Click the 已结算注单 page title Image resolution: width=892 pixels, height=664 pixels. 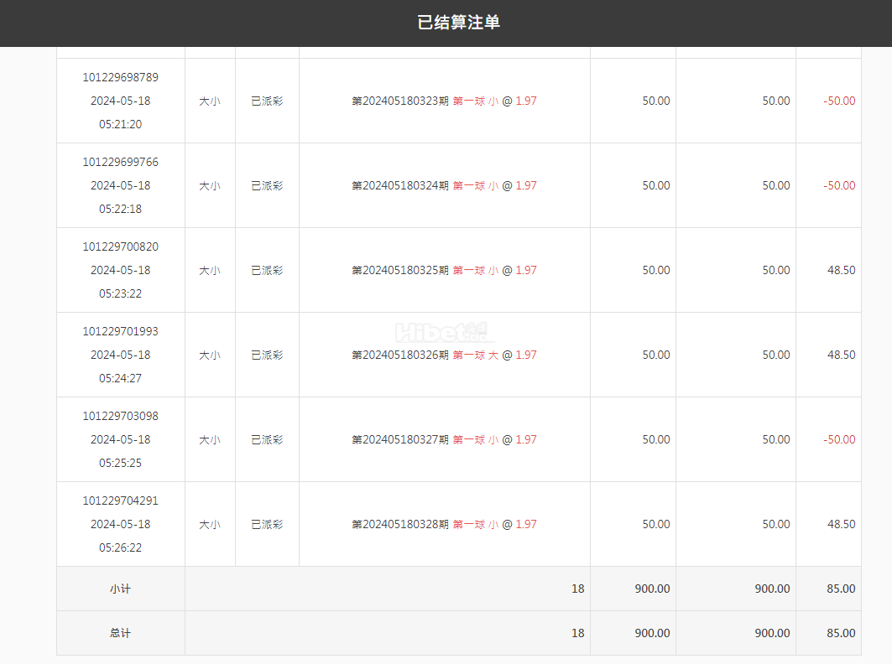(x=458, y=22)
